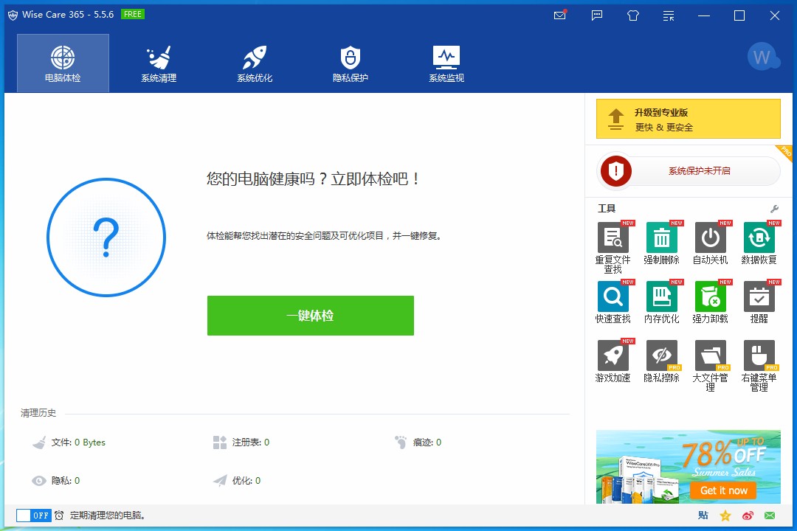This screenshot has height=531, width=797.
Task: Click the 优化: 0 history entry
Action: (237, 481)
